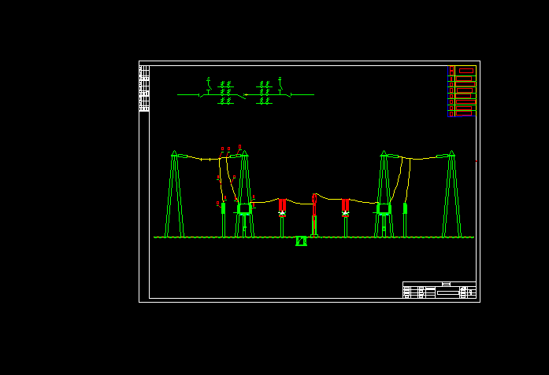Click the small red marker on right border
549x375 pixels.
click(477, 161)
